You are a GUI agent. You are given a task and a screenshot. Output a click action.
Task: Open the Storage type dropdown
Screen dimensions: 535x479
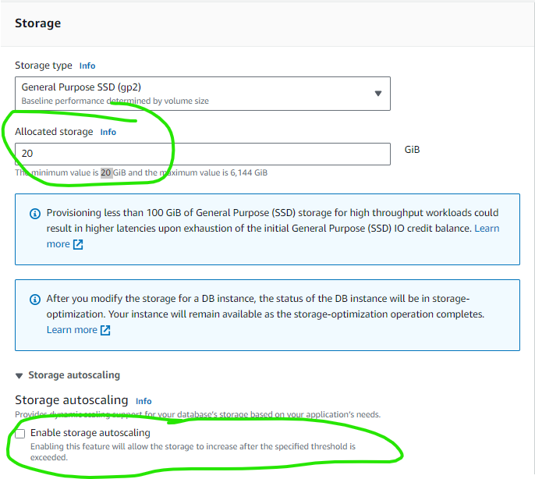point(202,94)
